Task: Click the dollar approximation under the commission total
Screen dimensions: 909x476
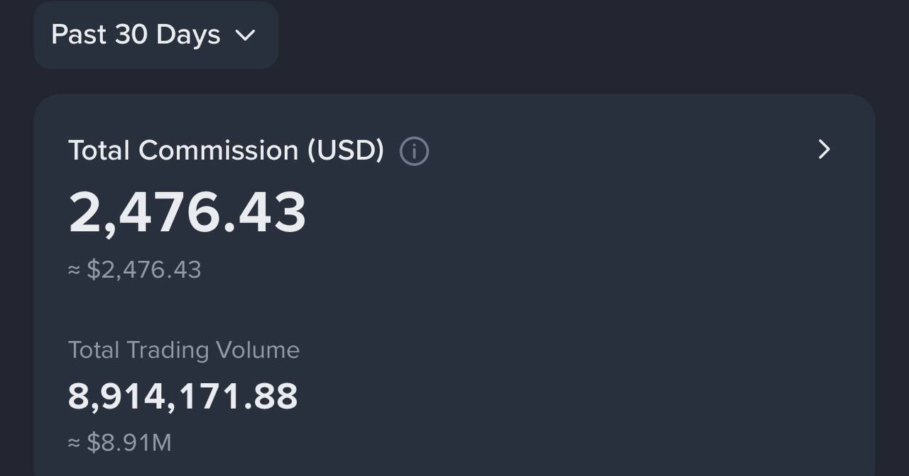Action: (x=135, y=270)
